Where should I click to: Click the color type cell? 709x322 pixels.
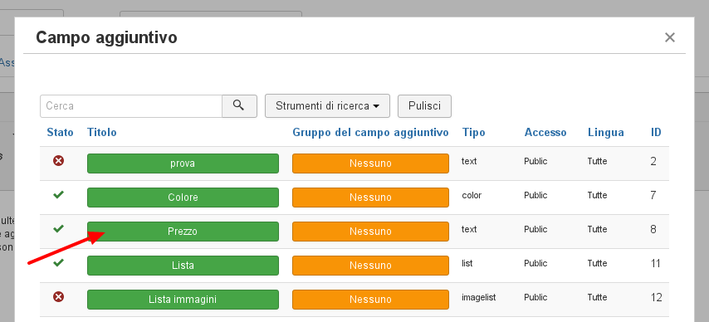pos(472,195)
